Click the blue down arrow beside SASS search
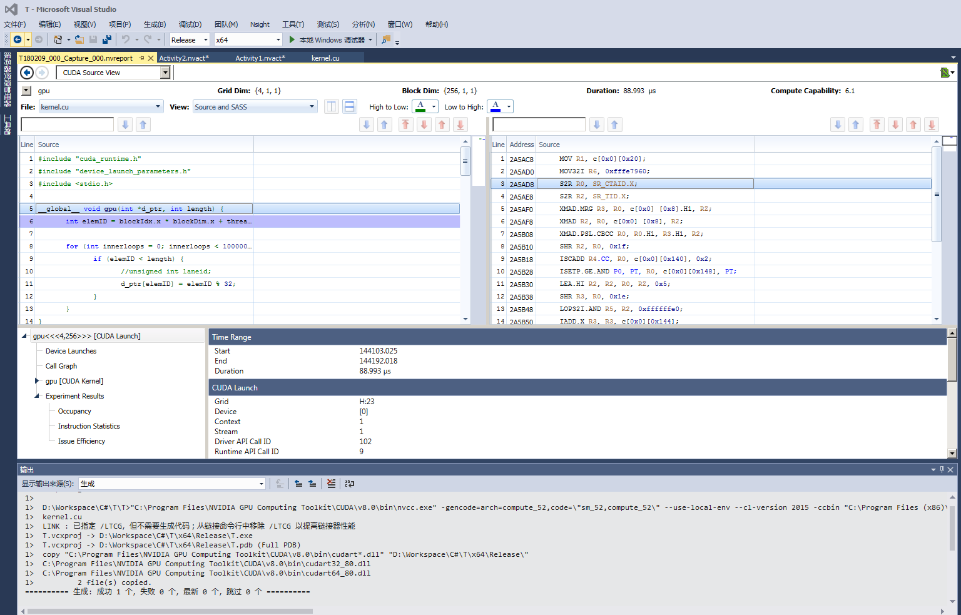 597,125
